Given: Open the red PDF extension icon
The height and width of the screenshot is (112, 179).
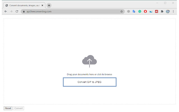Looking at the screenshot, I should [x=157, y=11].
